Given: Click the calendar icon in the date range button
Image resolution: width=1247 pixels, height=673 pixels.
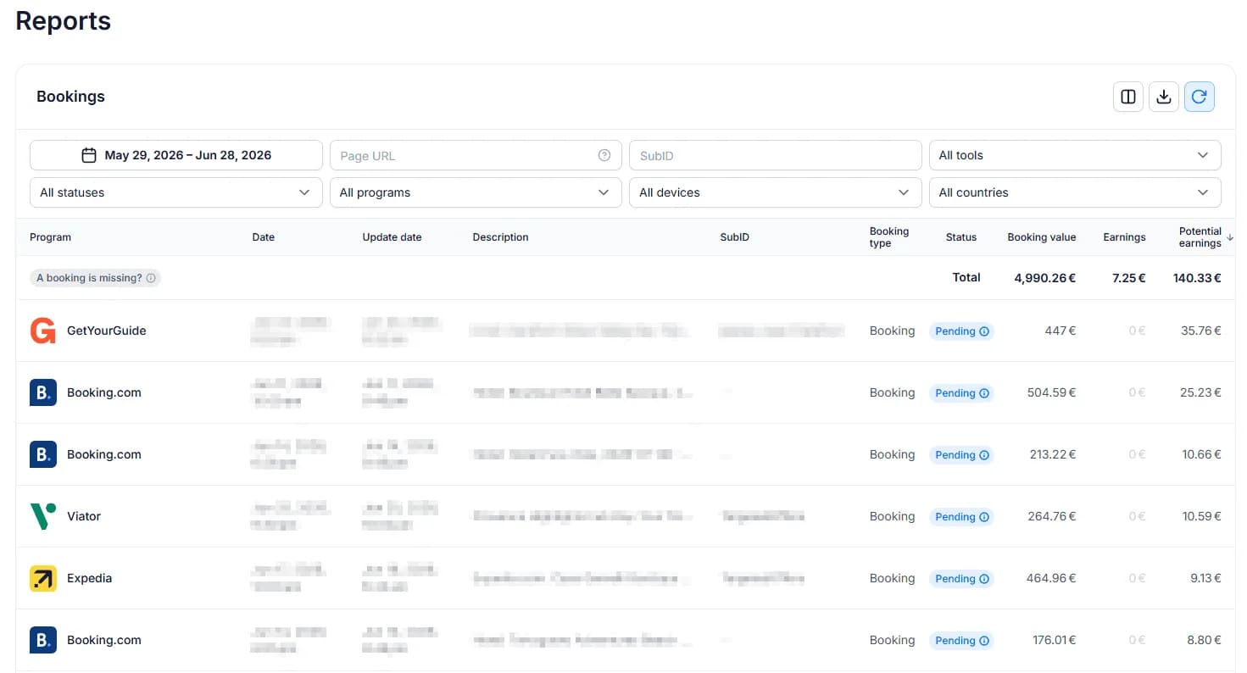Looking at the screenshot, I should pos(89,155).
